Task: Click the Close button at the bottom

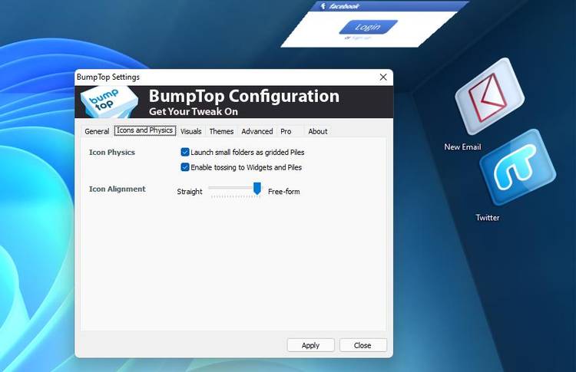Action: [x=363, y=345]
